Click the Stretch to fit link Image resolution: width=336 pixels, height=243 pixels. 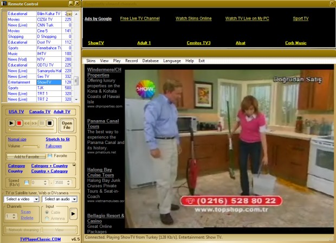coord(57,139)
